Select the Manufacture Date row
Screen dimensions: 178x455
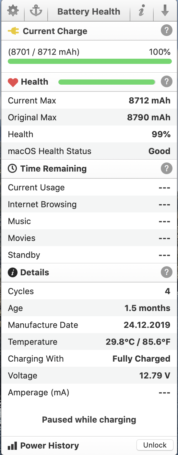pos(89,325)
